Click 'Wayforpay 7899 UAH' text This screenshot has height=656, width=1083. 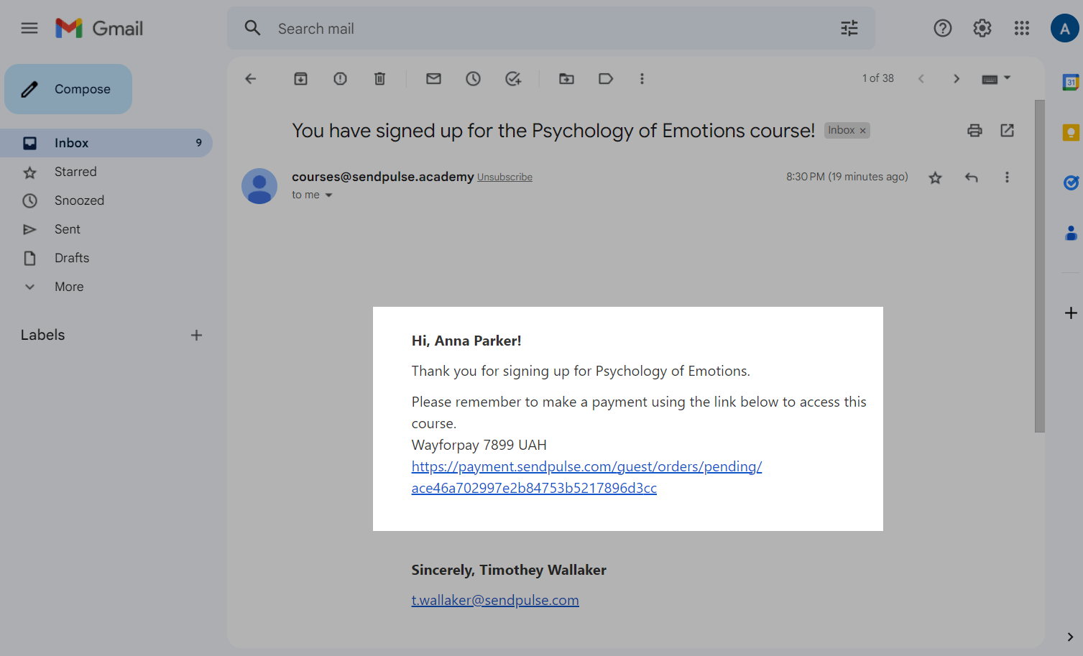click(x=479, y=445)
